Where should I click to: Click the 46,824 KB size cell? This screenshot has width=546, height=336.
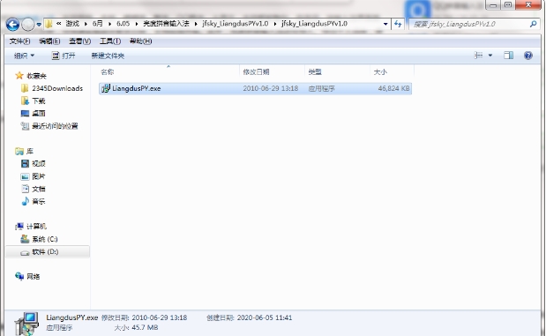click(x=393, y=88)
